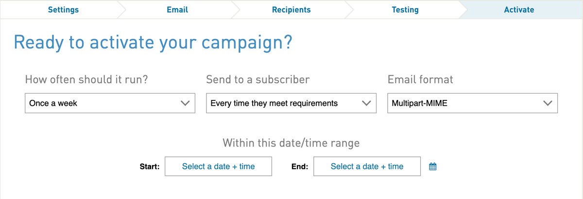Expand 'Every time they meet requirements' dropdown

(291, 103)
